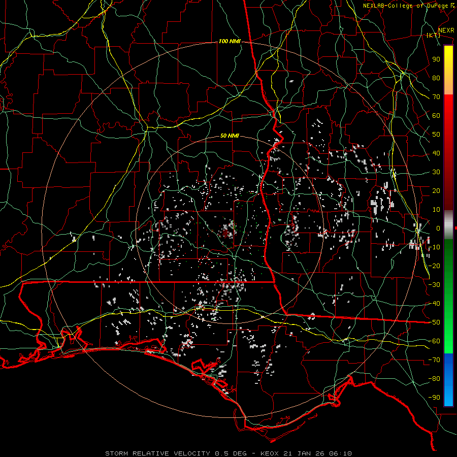Click the 40 value on the velocity scale
The image size is (457, 457).
[x=436, y=153]
